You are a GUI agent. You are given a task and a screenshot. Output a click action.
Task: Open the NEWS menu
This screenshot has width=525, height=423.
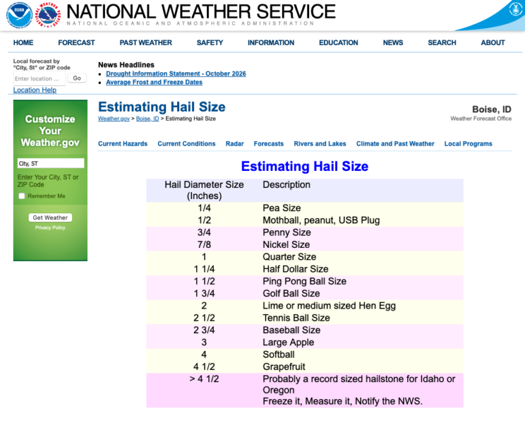393,42
